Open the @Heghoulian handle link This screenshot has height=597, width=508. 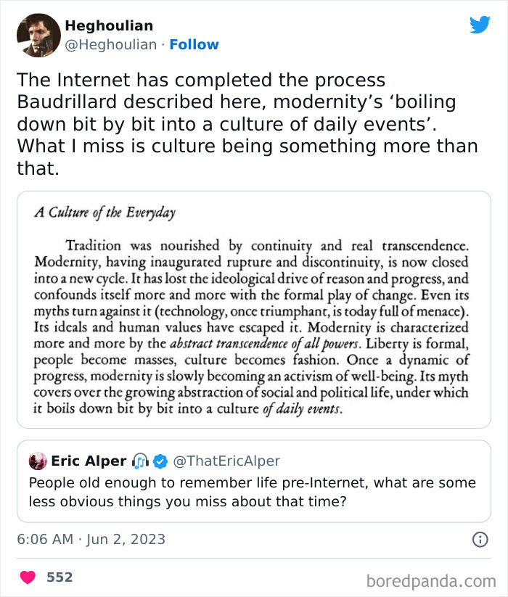click(110, 44)
